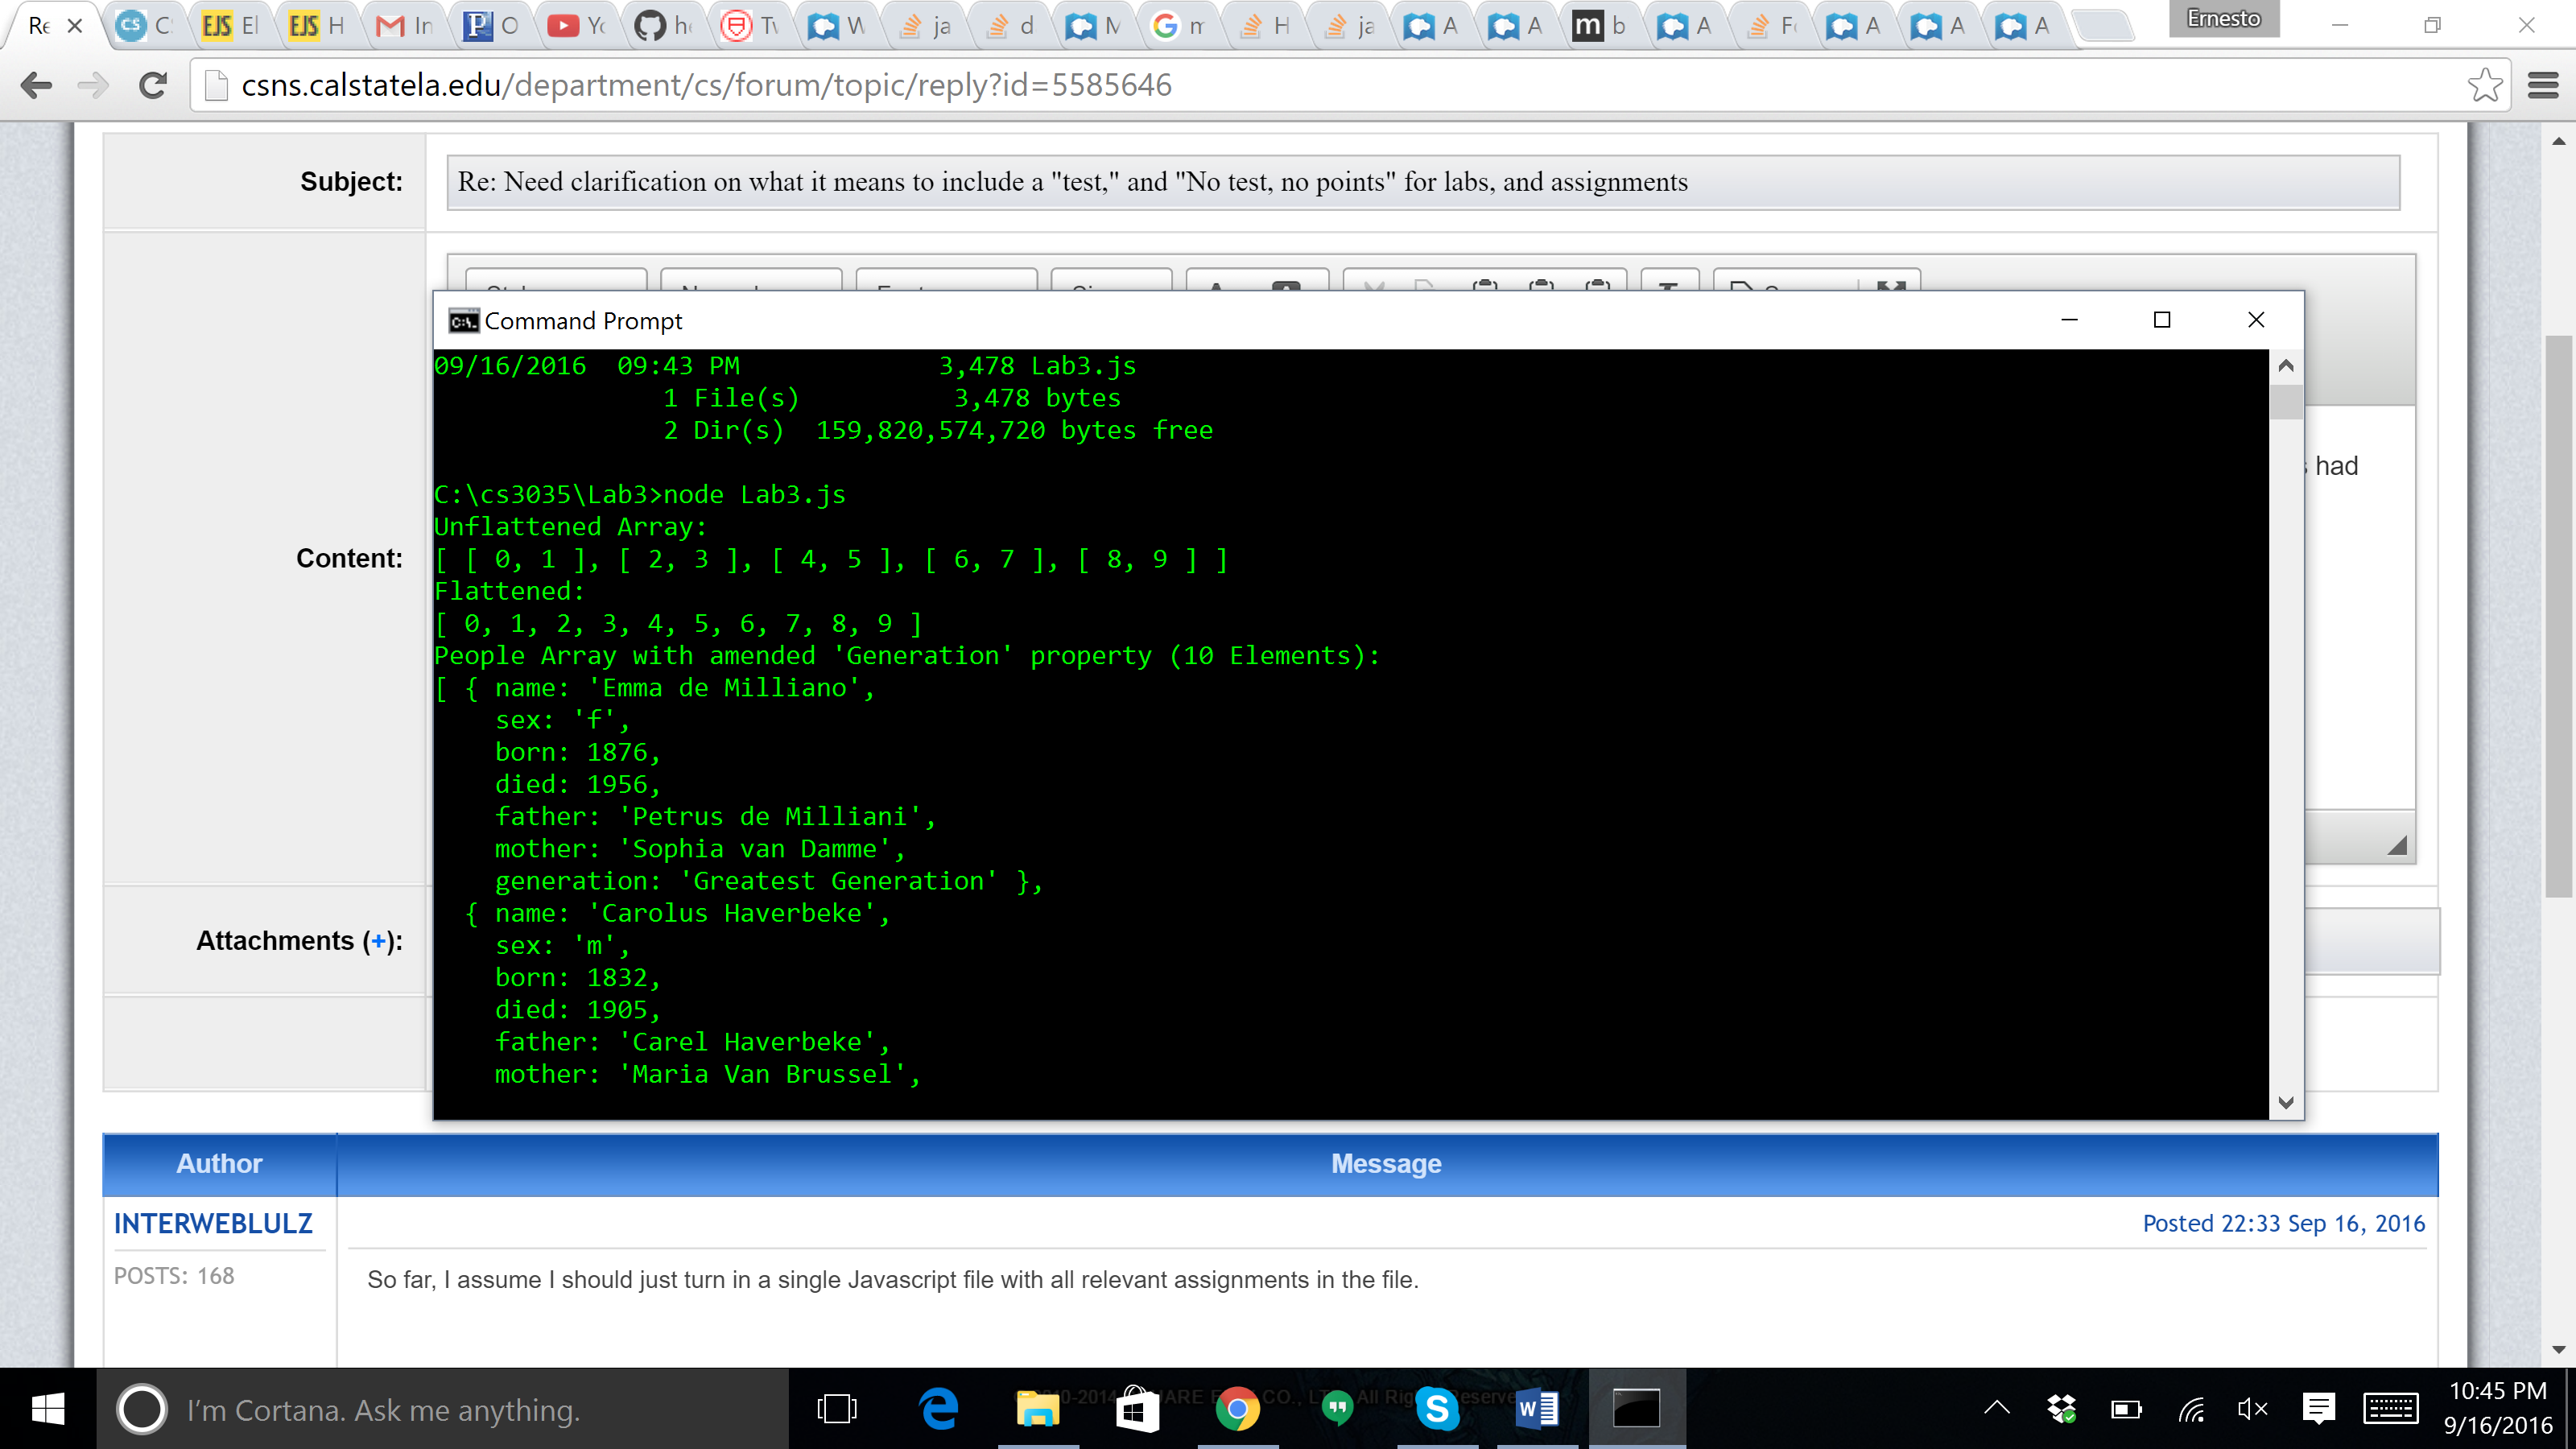
Task: Show hidden system tray icons chevron
Action: pyautogui.click(x=1996, y=1409)
